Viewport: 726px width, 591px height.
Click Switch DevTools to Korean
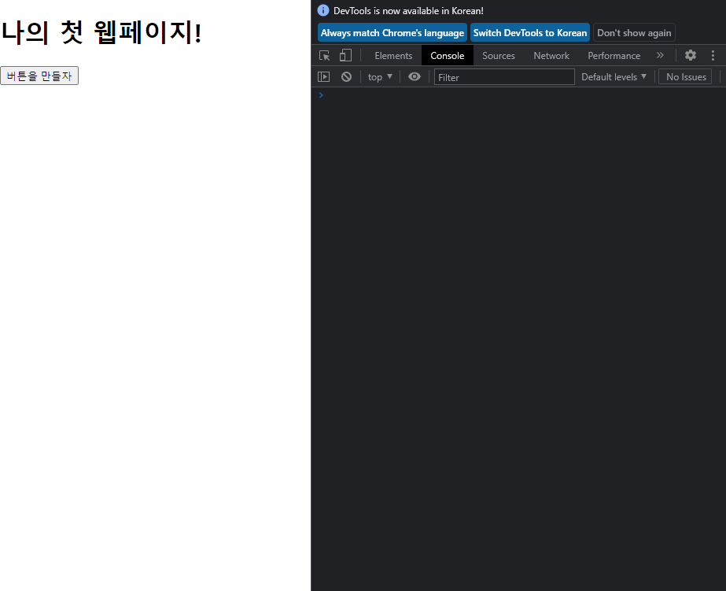pyautogui.click(x=529, y=33)
